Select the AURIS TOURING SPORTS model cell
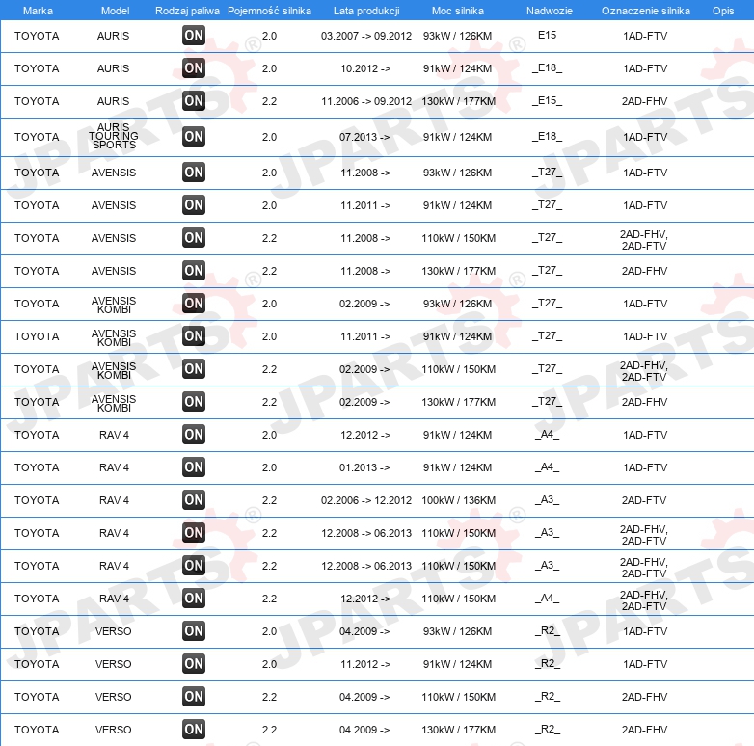The image size is (754, 746). (114, 136)
